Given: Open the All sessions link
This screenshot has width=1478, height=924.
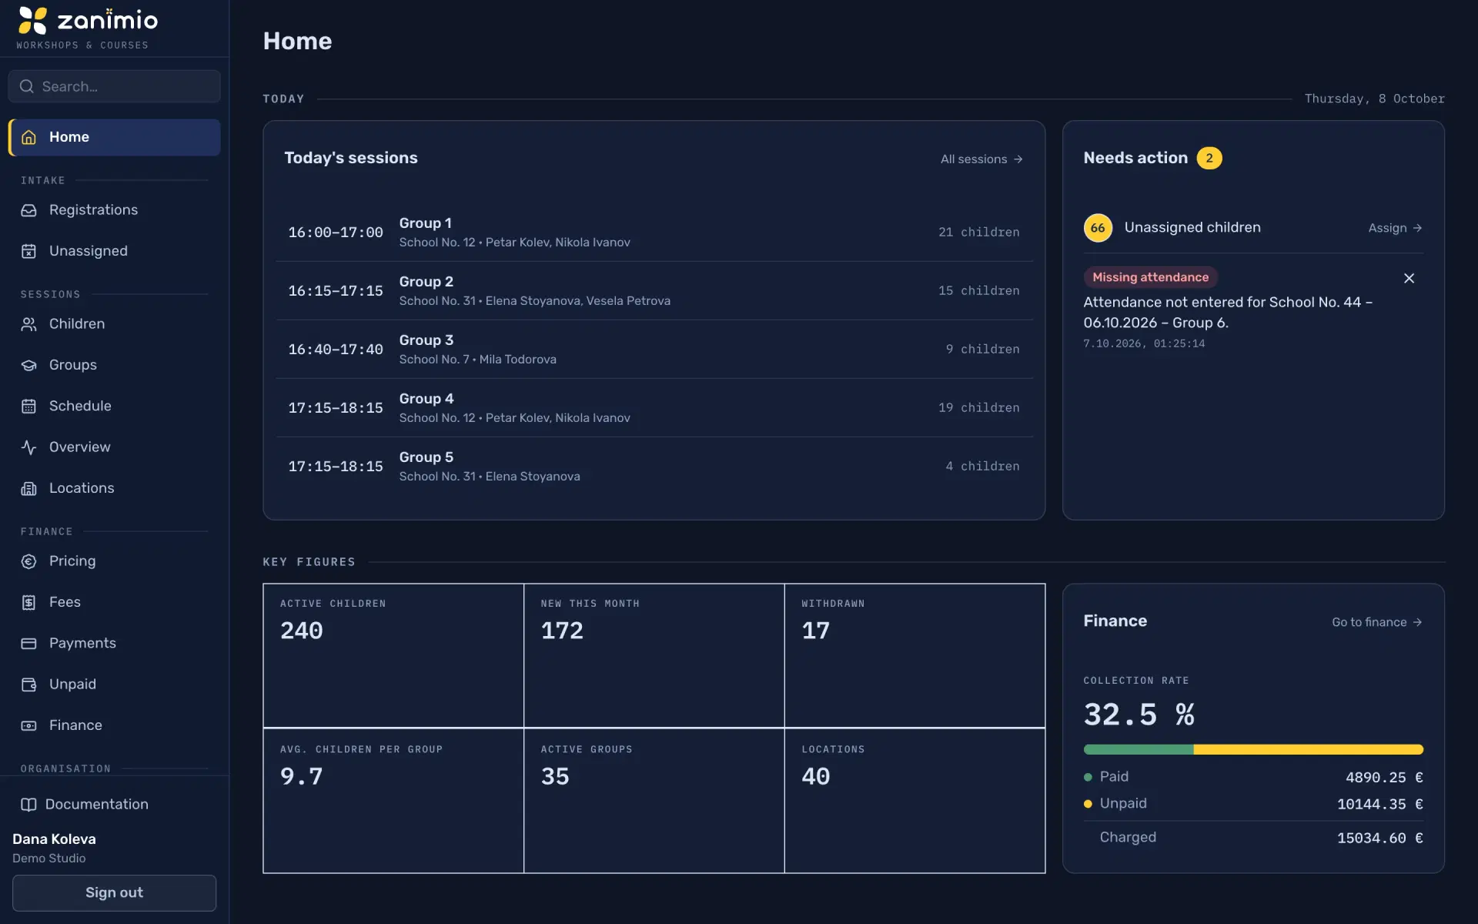Looking at the screenshot, I should pyautogui.click(x=981, y=159).
